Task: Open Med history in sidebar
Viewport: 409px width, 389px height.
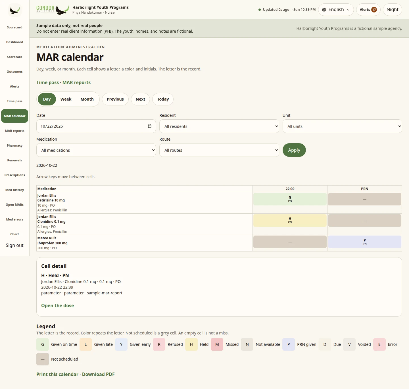Action: click(x=14, y=190)
